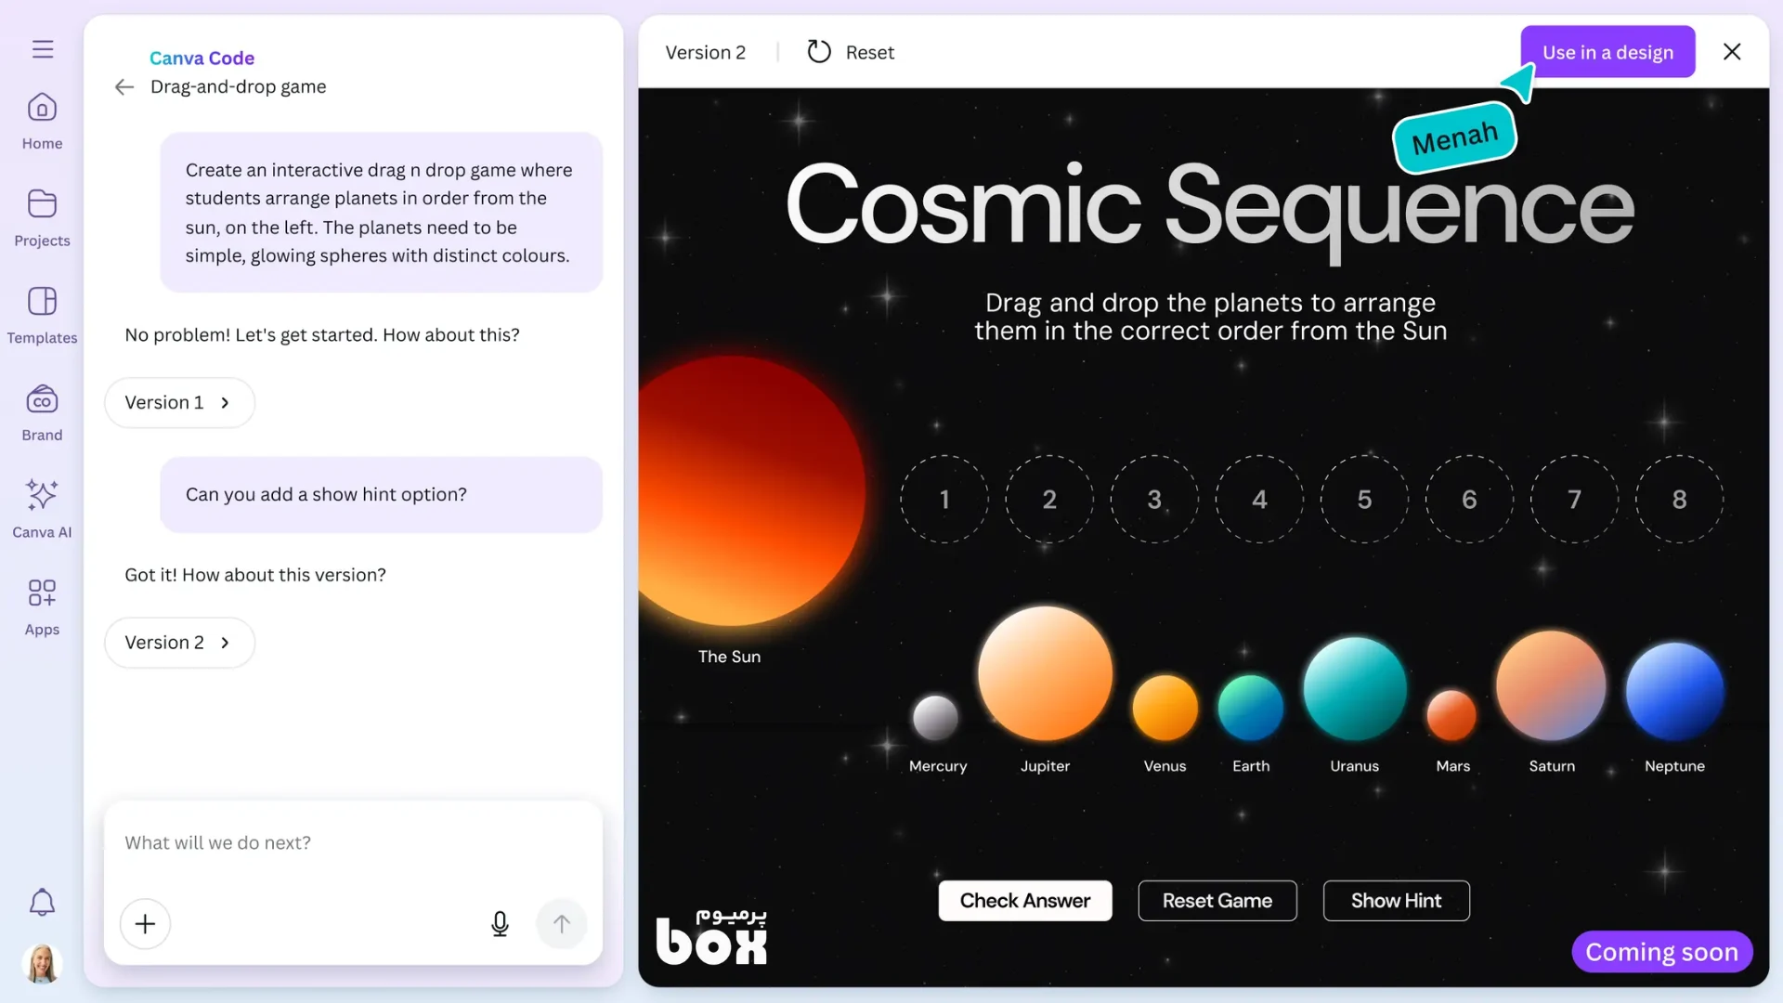Click the Drag-and-drop game title
The width and height of the screenshot is (1783, 1003).
point(238,87)
